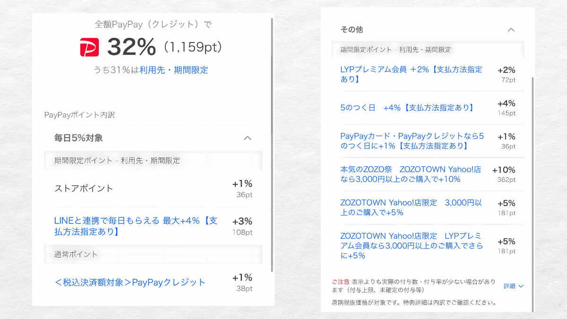Click the red PayPay logo icon

[x=89, y=47]
